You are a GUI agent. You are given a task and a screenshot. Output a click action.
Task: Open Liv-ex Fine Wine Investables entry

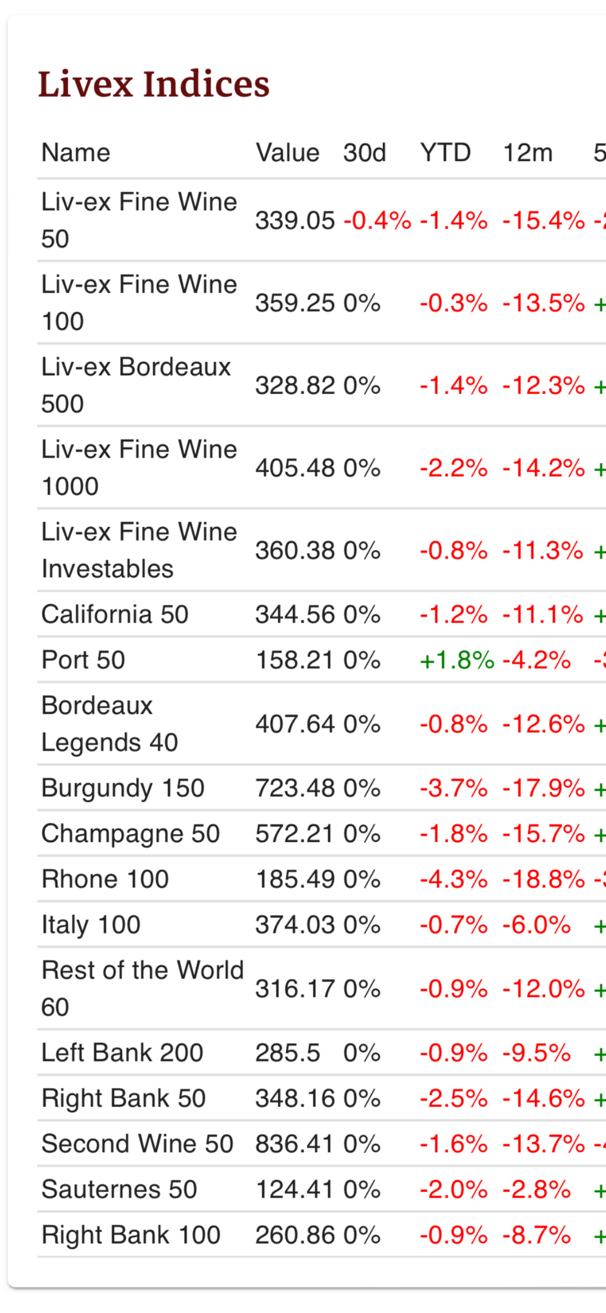(321, 550)
